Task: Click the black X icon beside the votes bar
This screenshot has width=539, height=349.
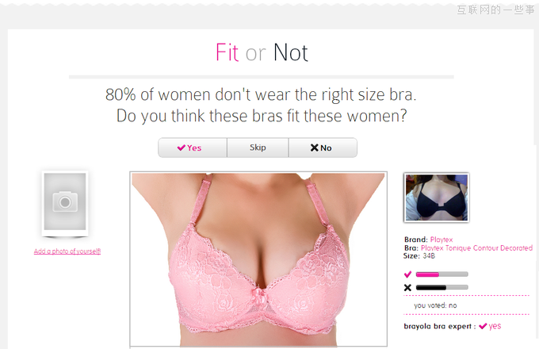Action: tap(407, 287)
